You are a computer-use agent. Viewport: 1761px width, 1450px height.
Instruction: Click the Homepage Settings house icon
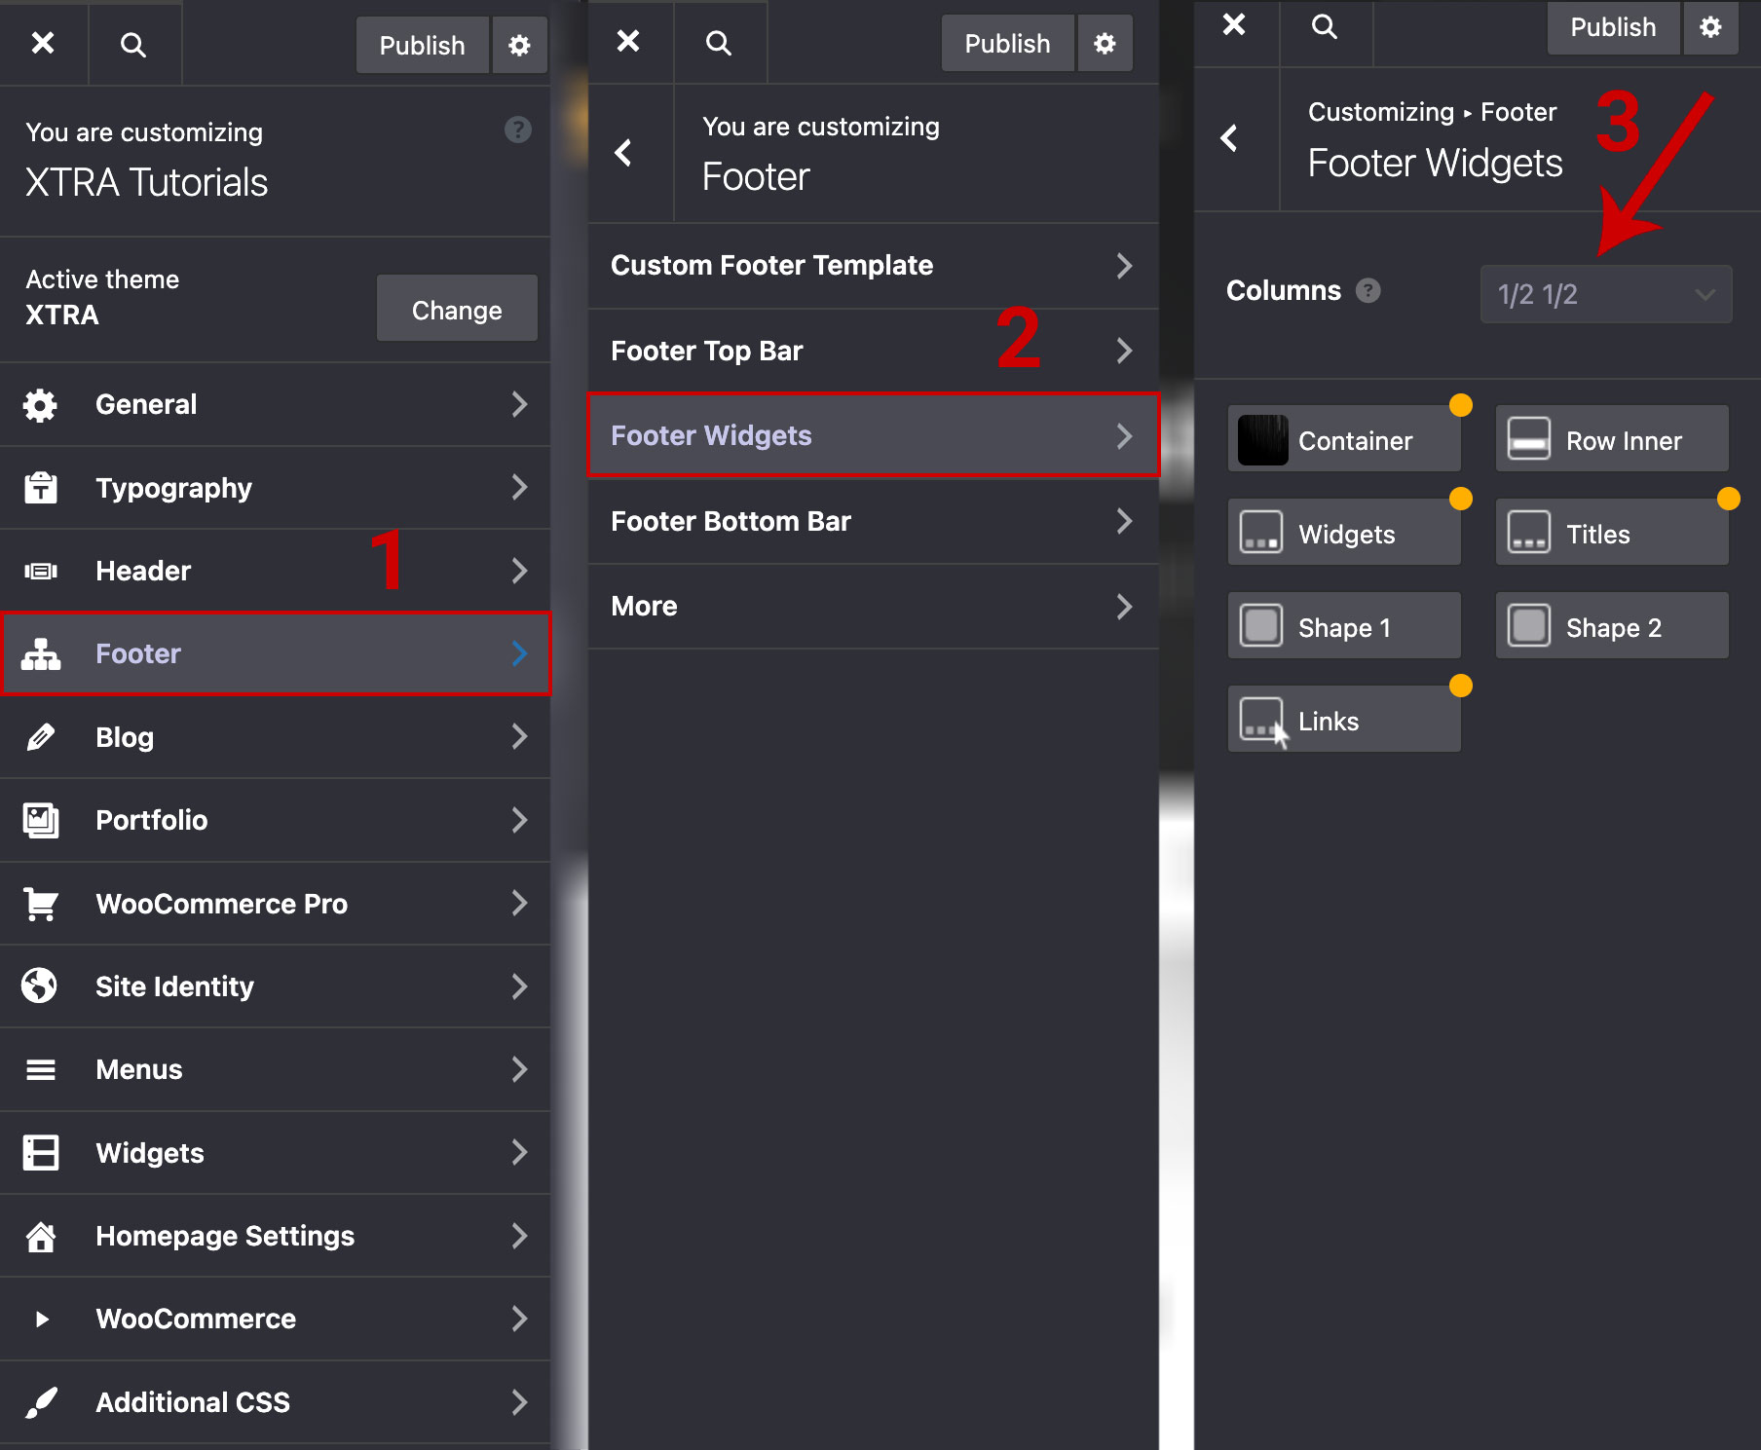tap(40, 1237)
